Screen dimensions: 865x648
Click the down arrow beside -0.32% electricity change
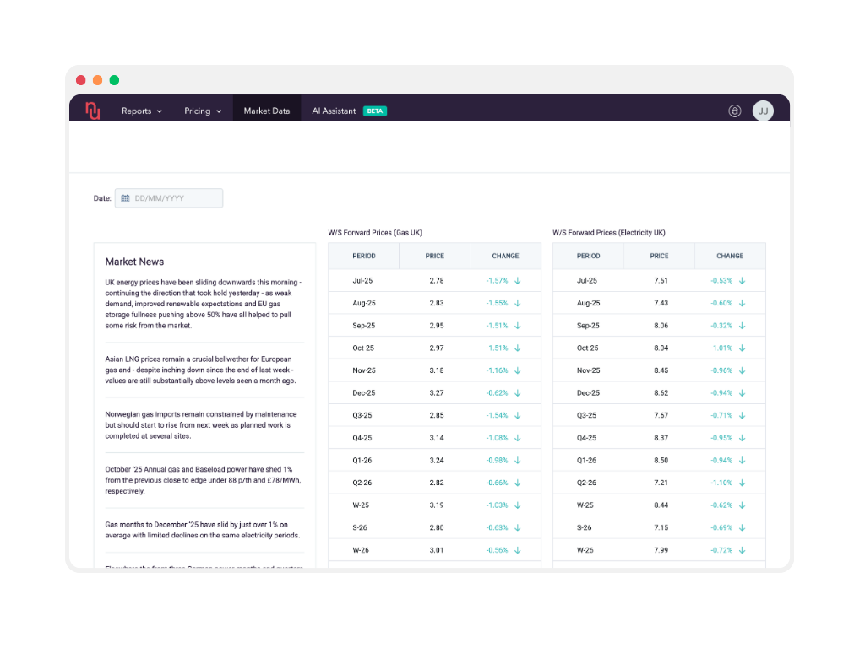(742, 326)
